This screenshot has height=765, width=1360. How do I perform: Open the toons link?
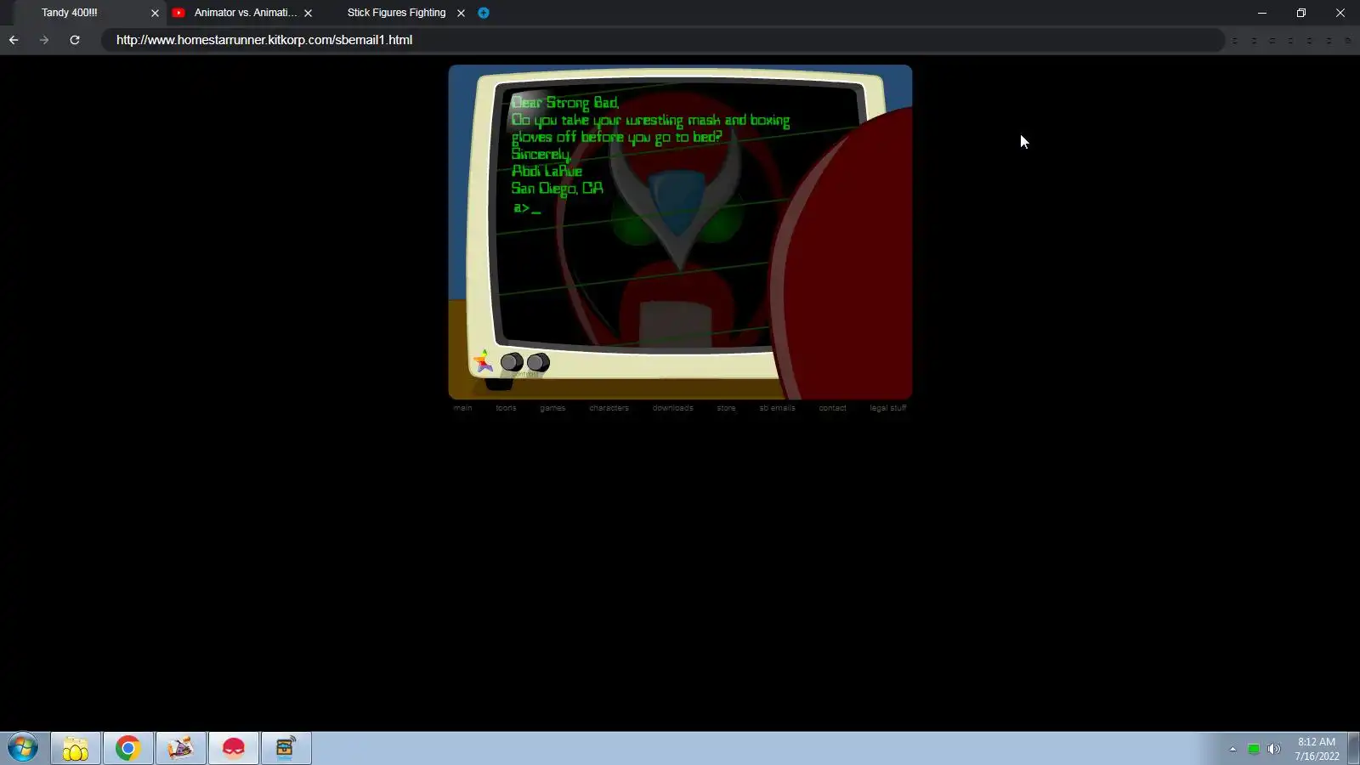tap(506, 408)
